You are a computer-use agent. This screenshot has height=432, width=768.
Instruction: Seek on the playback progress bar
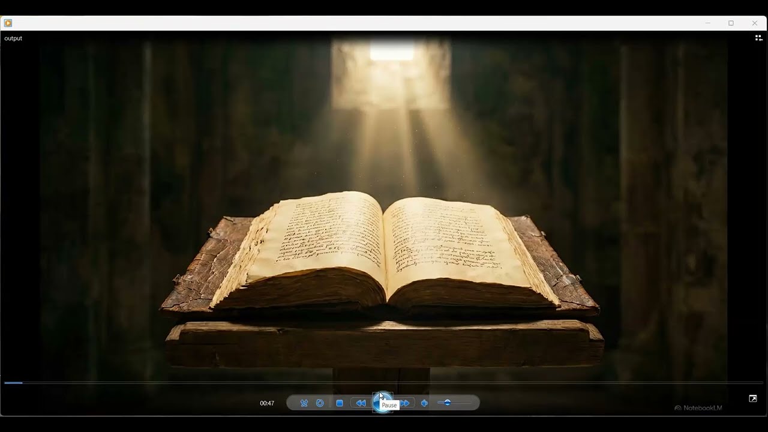coord(384,382)
